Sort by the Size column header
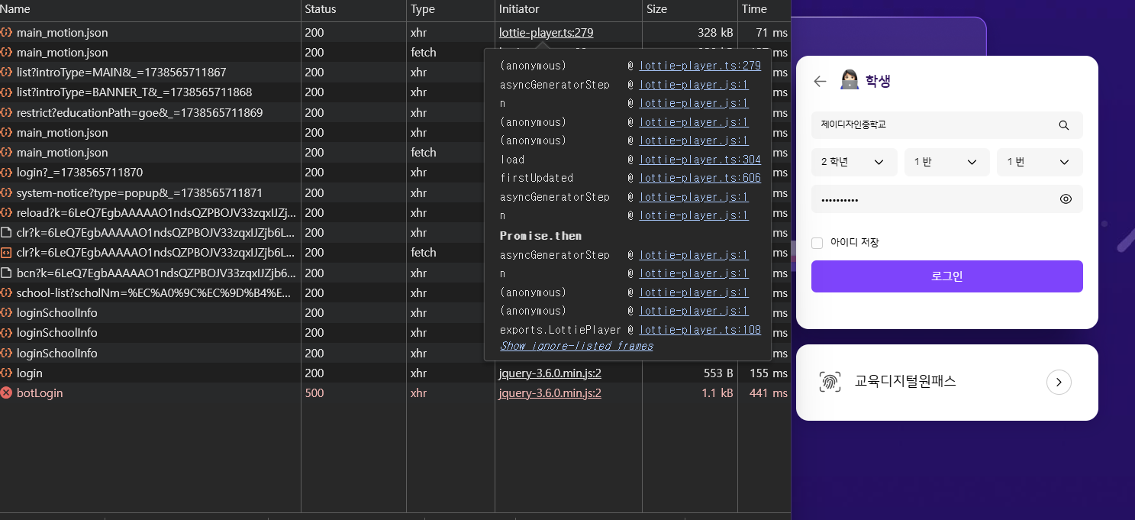This screenshot has width=1135, height=520. coord(656,9)
